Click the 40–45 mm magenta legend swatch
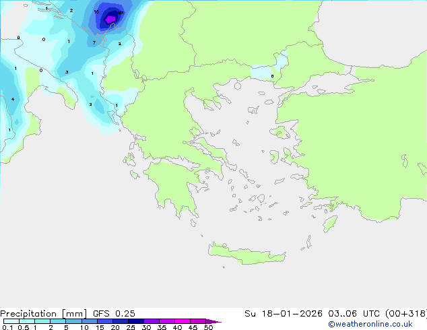427x330 pixels. 183,321
